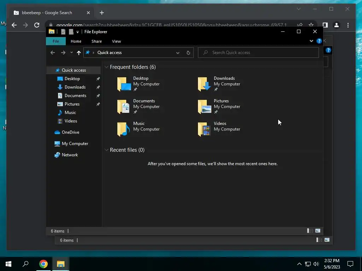Refresh the Quick access view
Viewport: 362px width, 271px height.
point(188,53)
